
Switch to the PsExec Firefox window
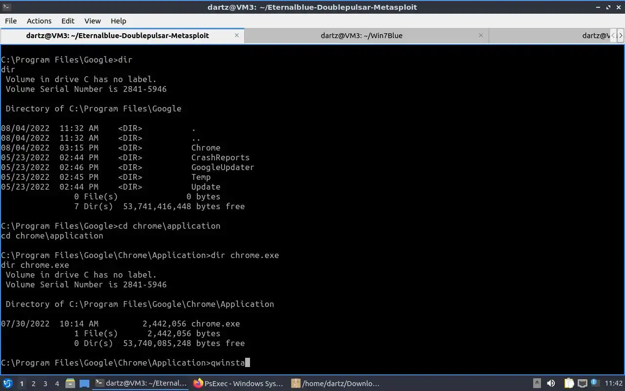[x=239, y=384]
